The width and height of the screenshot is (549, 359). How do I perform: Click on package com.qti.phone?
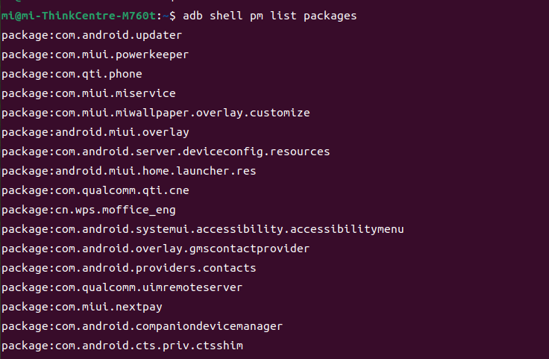(72, 74)
